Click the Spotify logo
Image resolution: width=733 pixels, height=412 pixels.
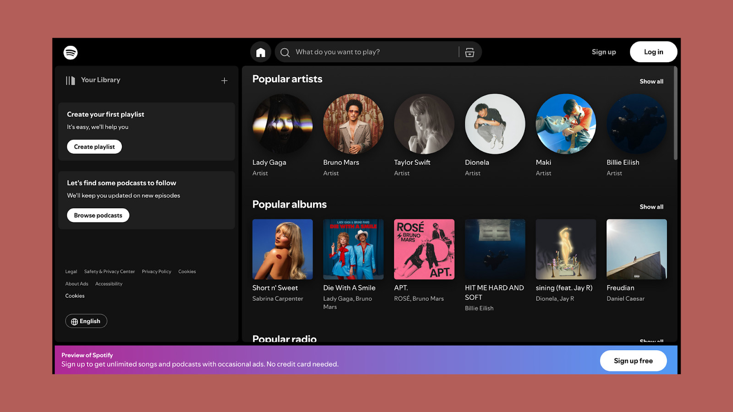(71, 53)
